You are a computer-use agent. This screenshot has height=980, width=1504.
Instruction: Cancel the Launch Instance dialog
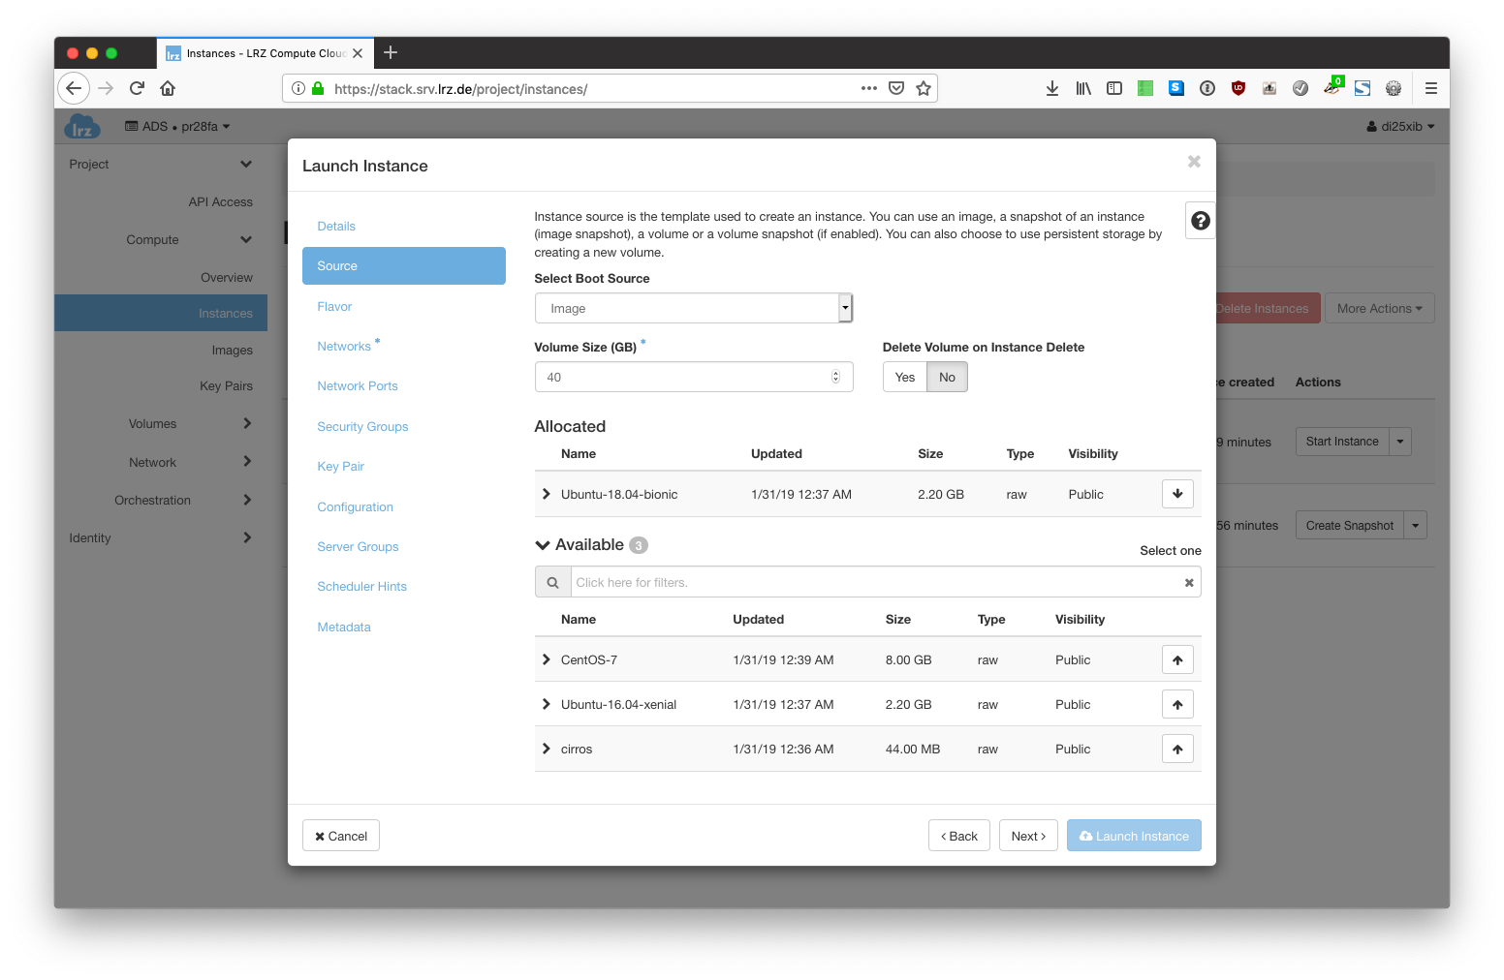click(x=341, y=836)
